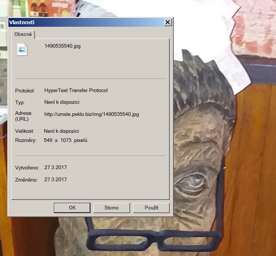Click the Použít button
Viewport: 276px width, 256px height.
(x=151, y=208)
